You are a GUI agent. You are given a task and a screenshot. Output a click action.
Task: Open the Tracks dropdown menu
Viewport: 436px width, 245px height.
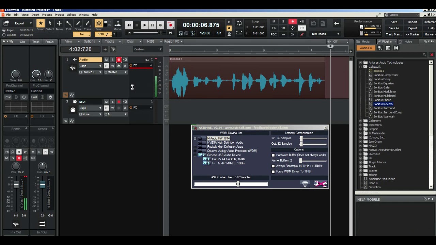point(111,42)
